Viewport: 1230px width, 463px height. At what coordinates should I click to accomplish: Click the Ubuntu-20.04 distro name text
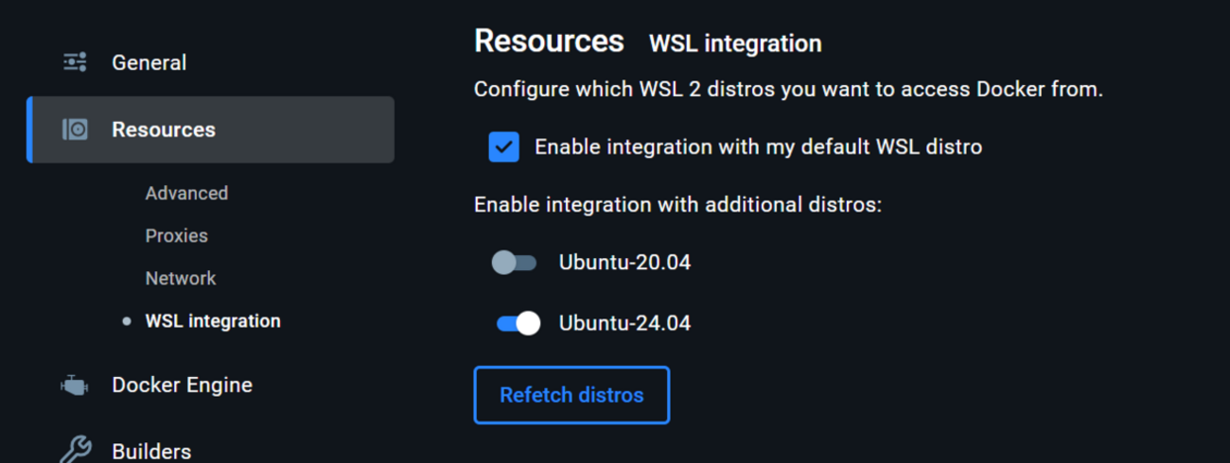coord(624,263)
